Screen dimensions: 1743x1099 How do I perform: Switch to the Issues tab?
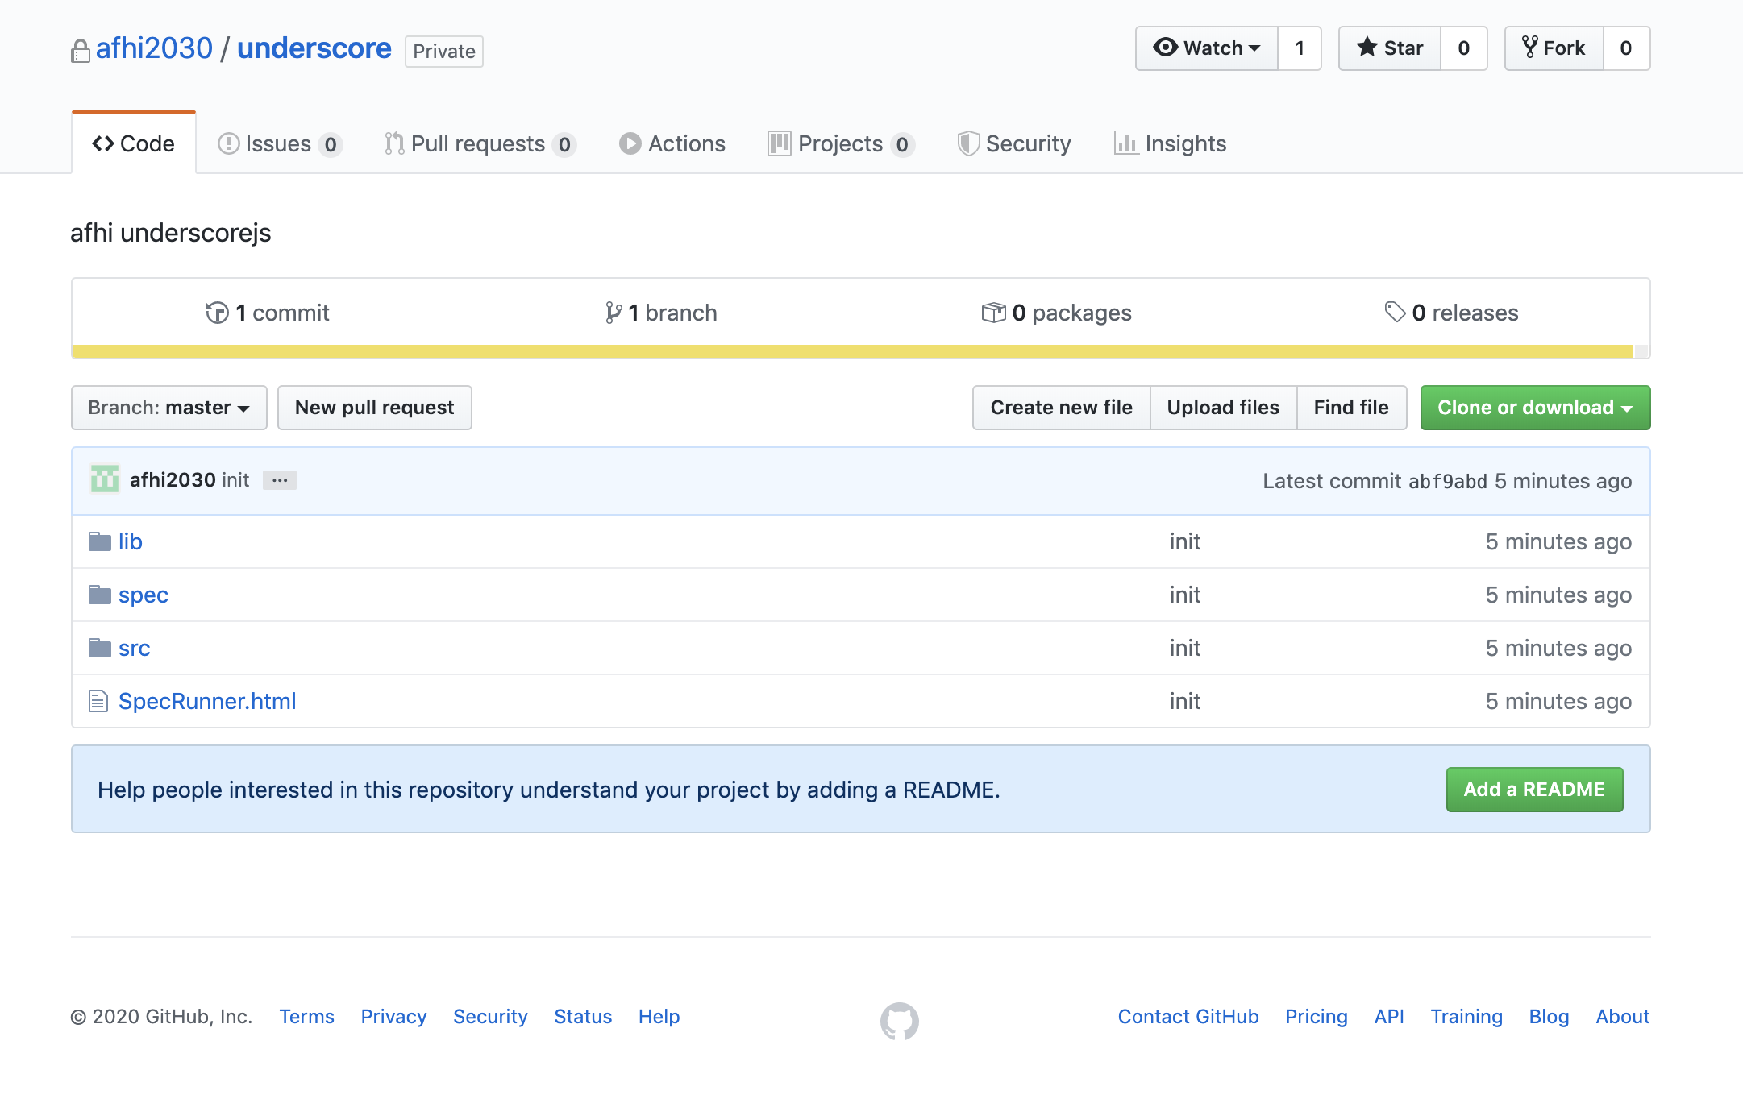pyautogui.click(x=280, y=143)
